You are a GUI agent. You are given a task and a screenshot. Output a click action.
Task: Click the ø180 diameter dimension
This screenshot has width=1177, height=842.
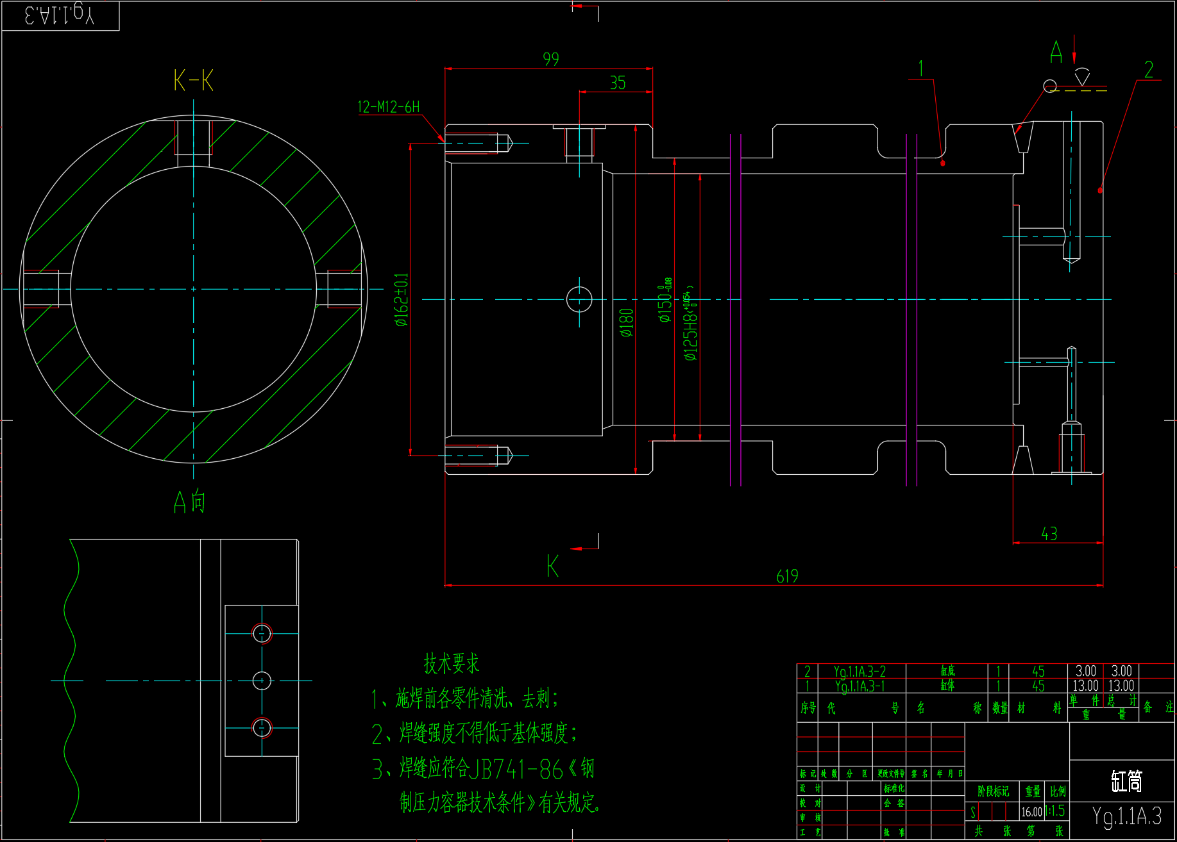click(627, 322)
